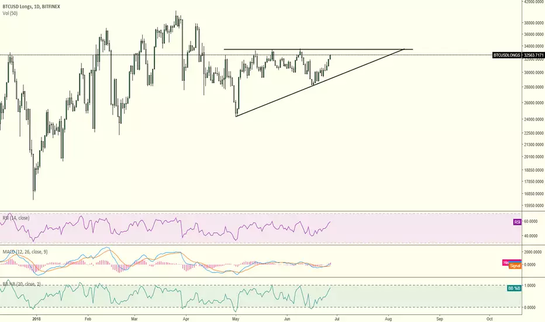The height and width of the screenshot is (322, 545).
Task: Click the 2000.0000 MACD axis label
Action: [532, 252]
